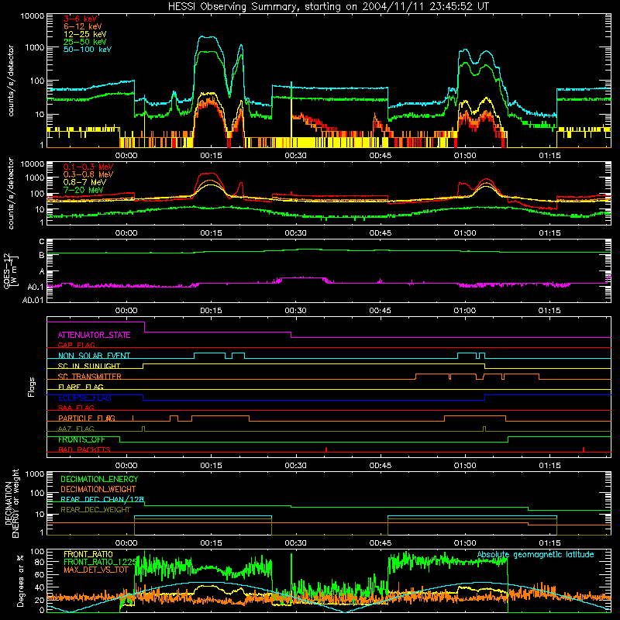
Task: Click the 0.8-7 MeV legend entry
Action: point(84,182)
